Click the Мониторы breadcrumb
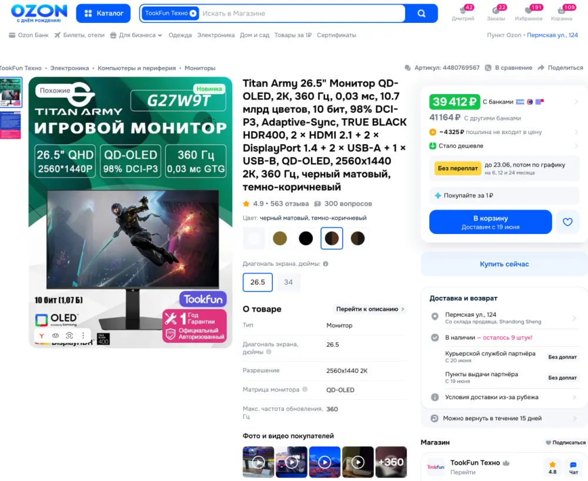Image resolution: width=588 pixels, height=481 pixels. [x=200, y=68]
